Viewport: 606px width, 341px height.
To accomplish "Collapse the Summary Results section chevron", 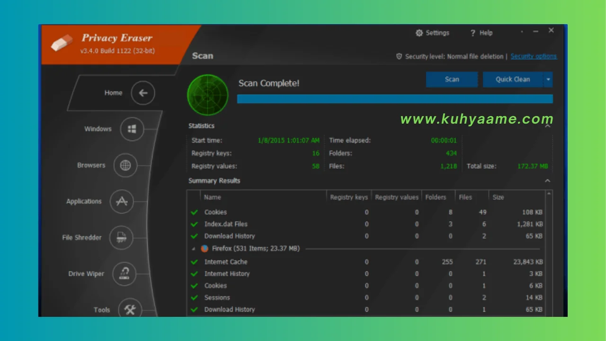I will pos(548,181).
